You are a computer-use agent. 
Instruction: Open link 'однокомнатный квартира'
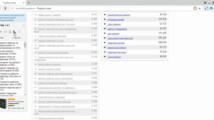(120, 38)
